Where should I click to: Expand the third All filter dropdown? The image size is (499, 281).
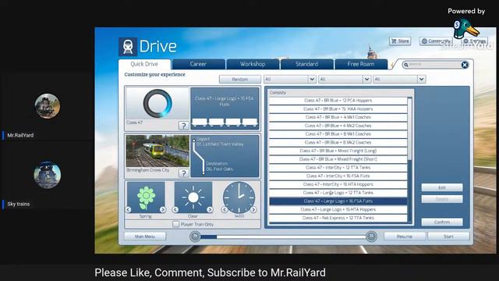(421, 79)
